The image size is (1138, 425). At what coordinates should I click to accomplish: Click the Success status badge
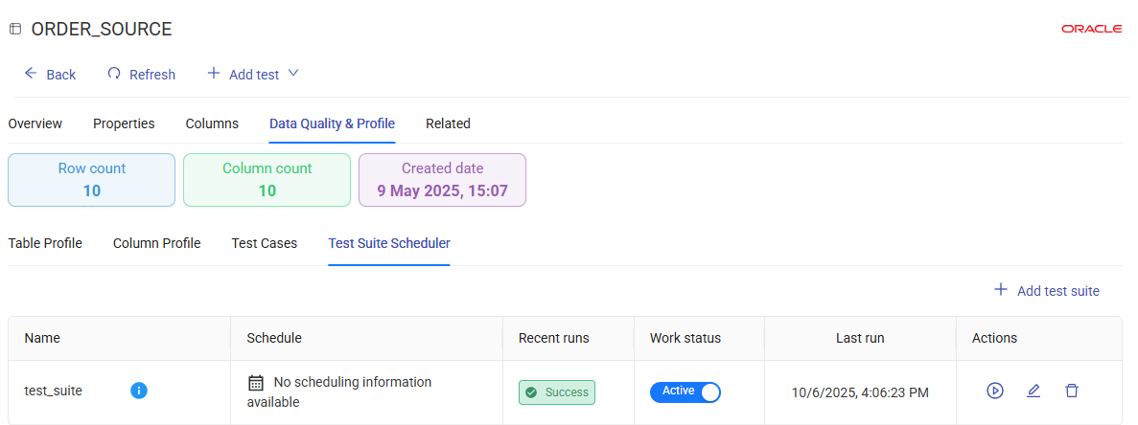click(x=557, y=392)
